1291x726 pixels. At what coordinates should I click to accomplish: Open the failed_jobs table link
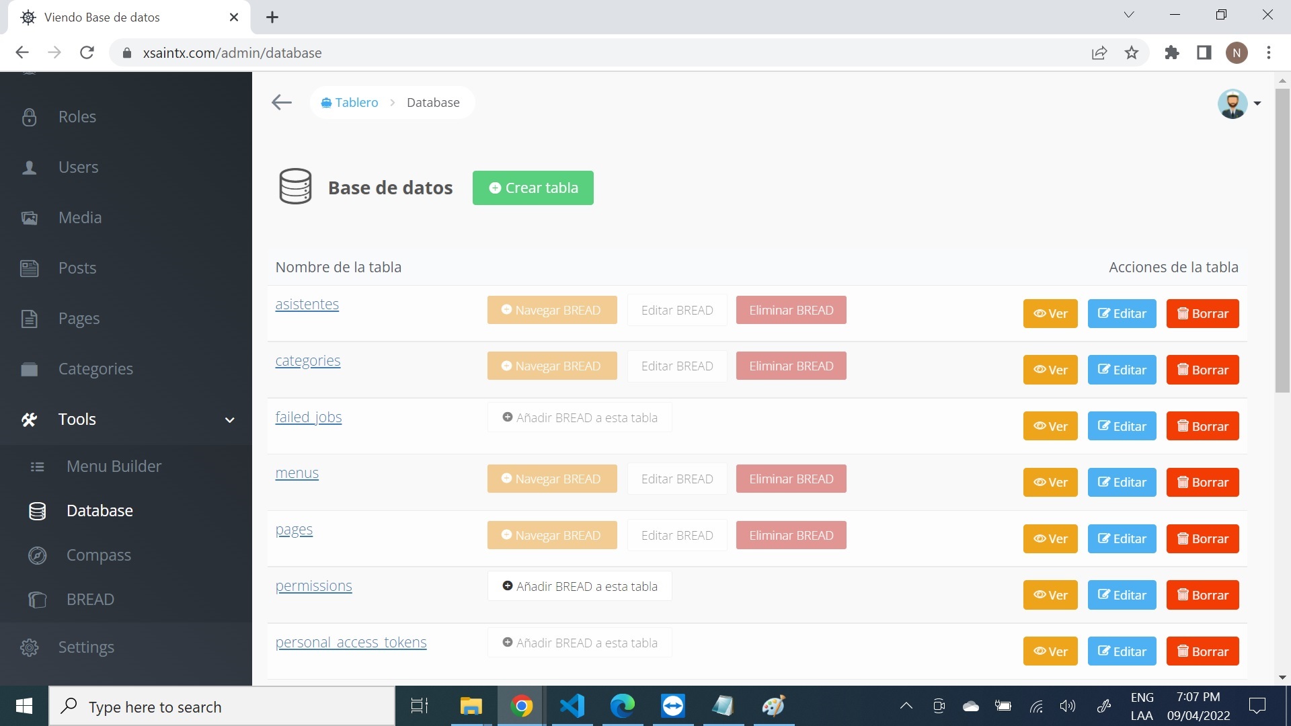click(x=308, y=417)
